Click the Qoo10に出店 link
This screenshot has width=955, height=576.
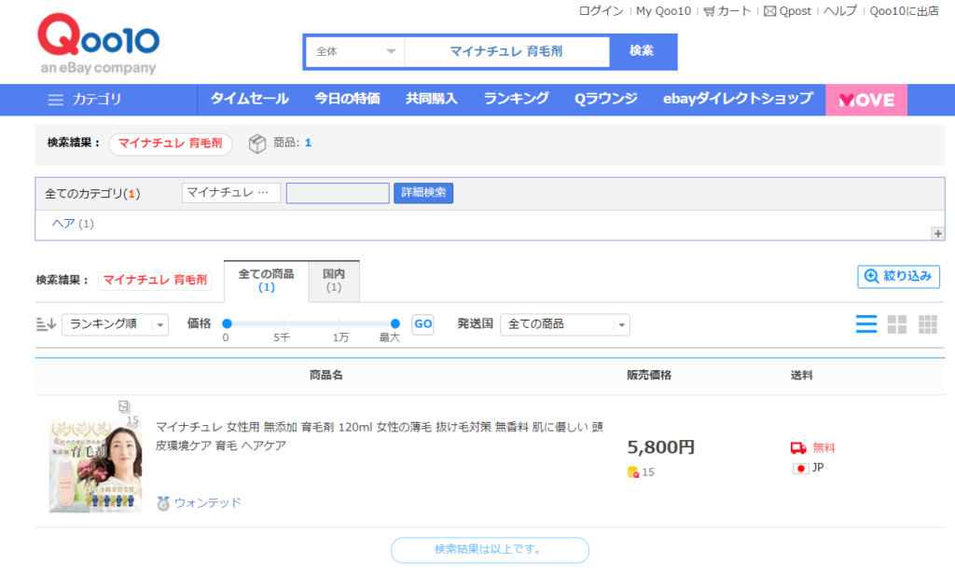(904, 11)
